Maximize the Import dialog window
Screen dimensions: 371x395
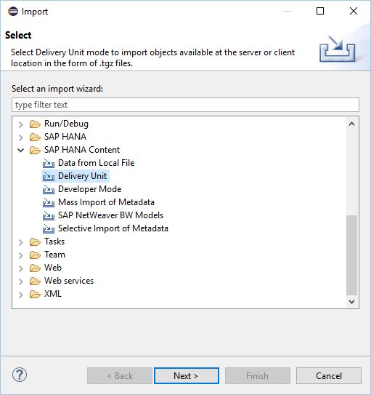coord(320,11)
